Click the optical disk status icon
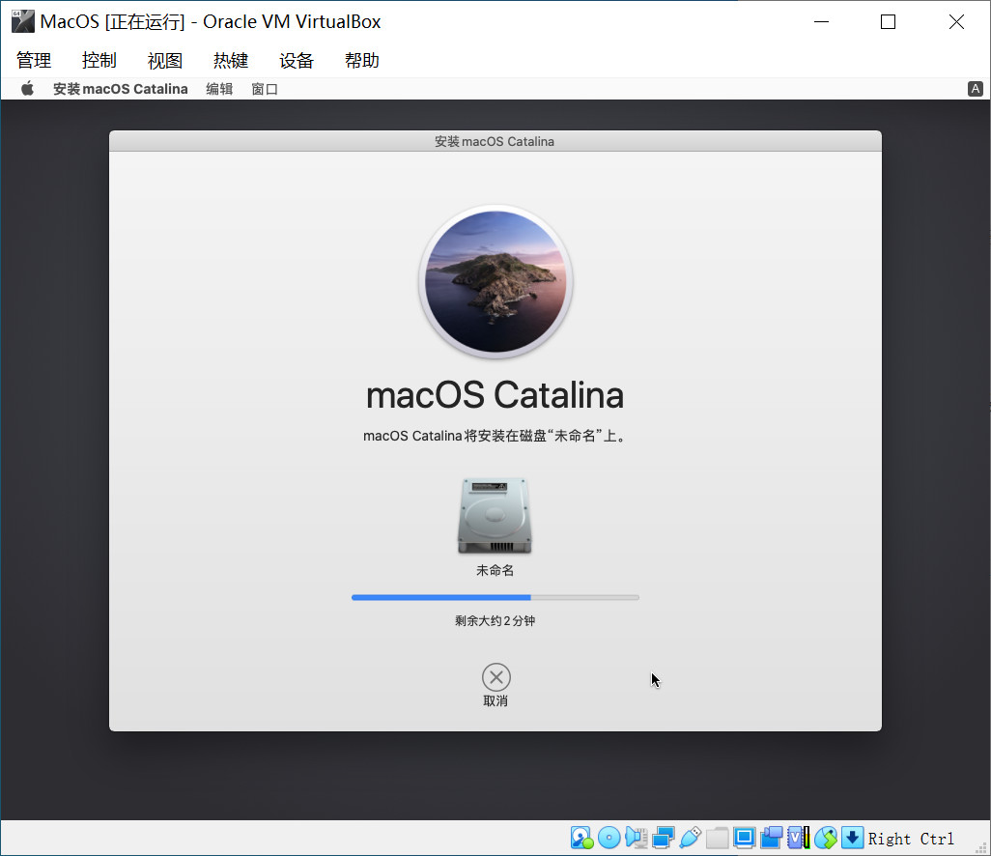The width and height of the screenshot is (991, 856). click(609, 838)
